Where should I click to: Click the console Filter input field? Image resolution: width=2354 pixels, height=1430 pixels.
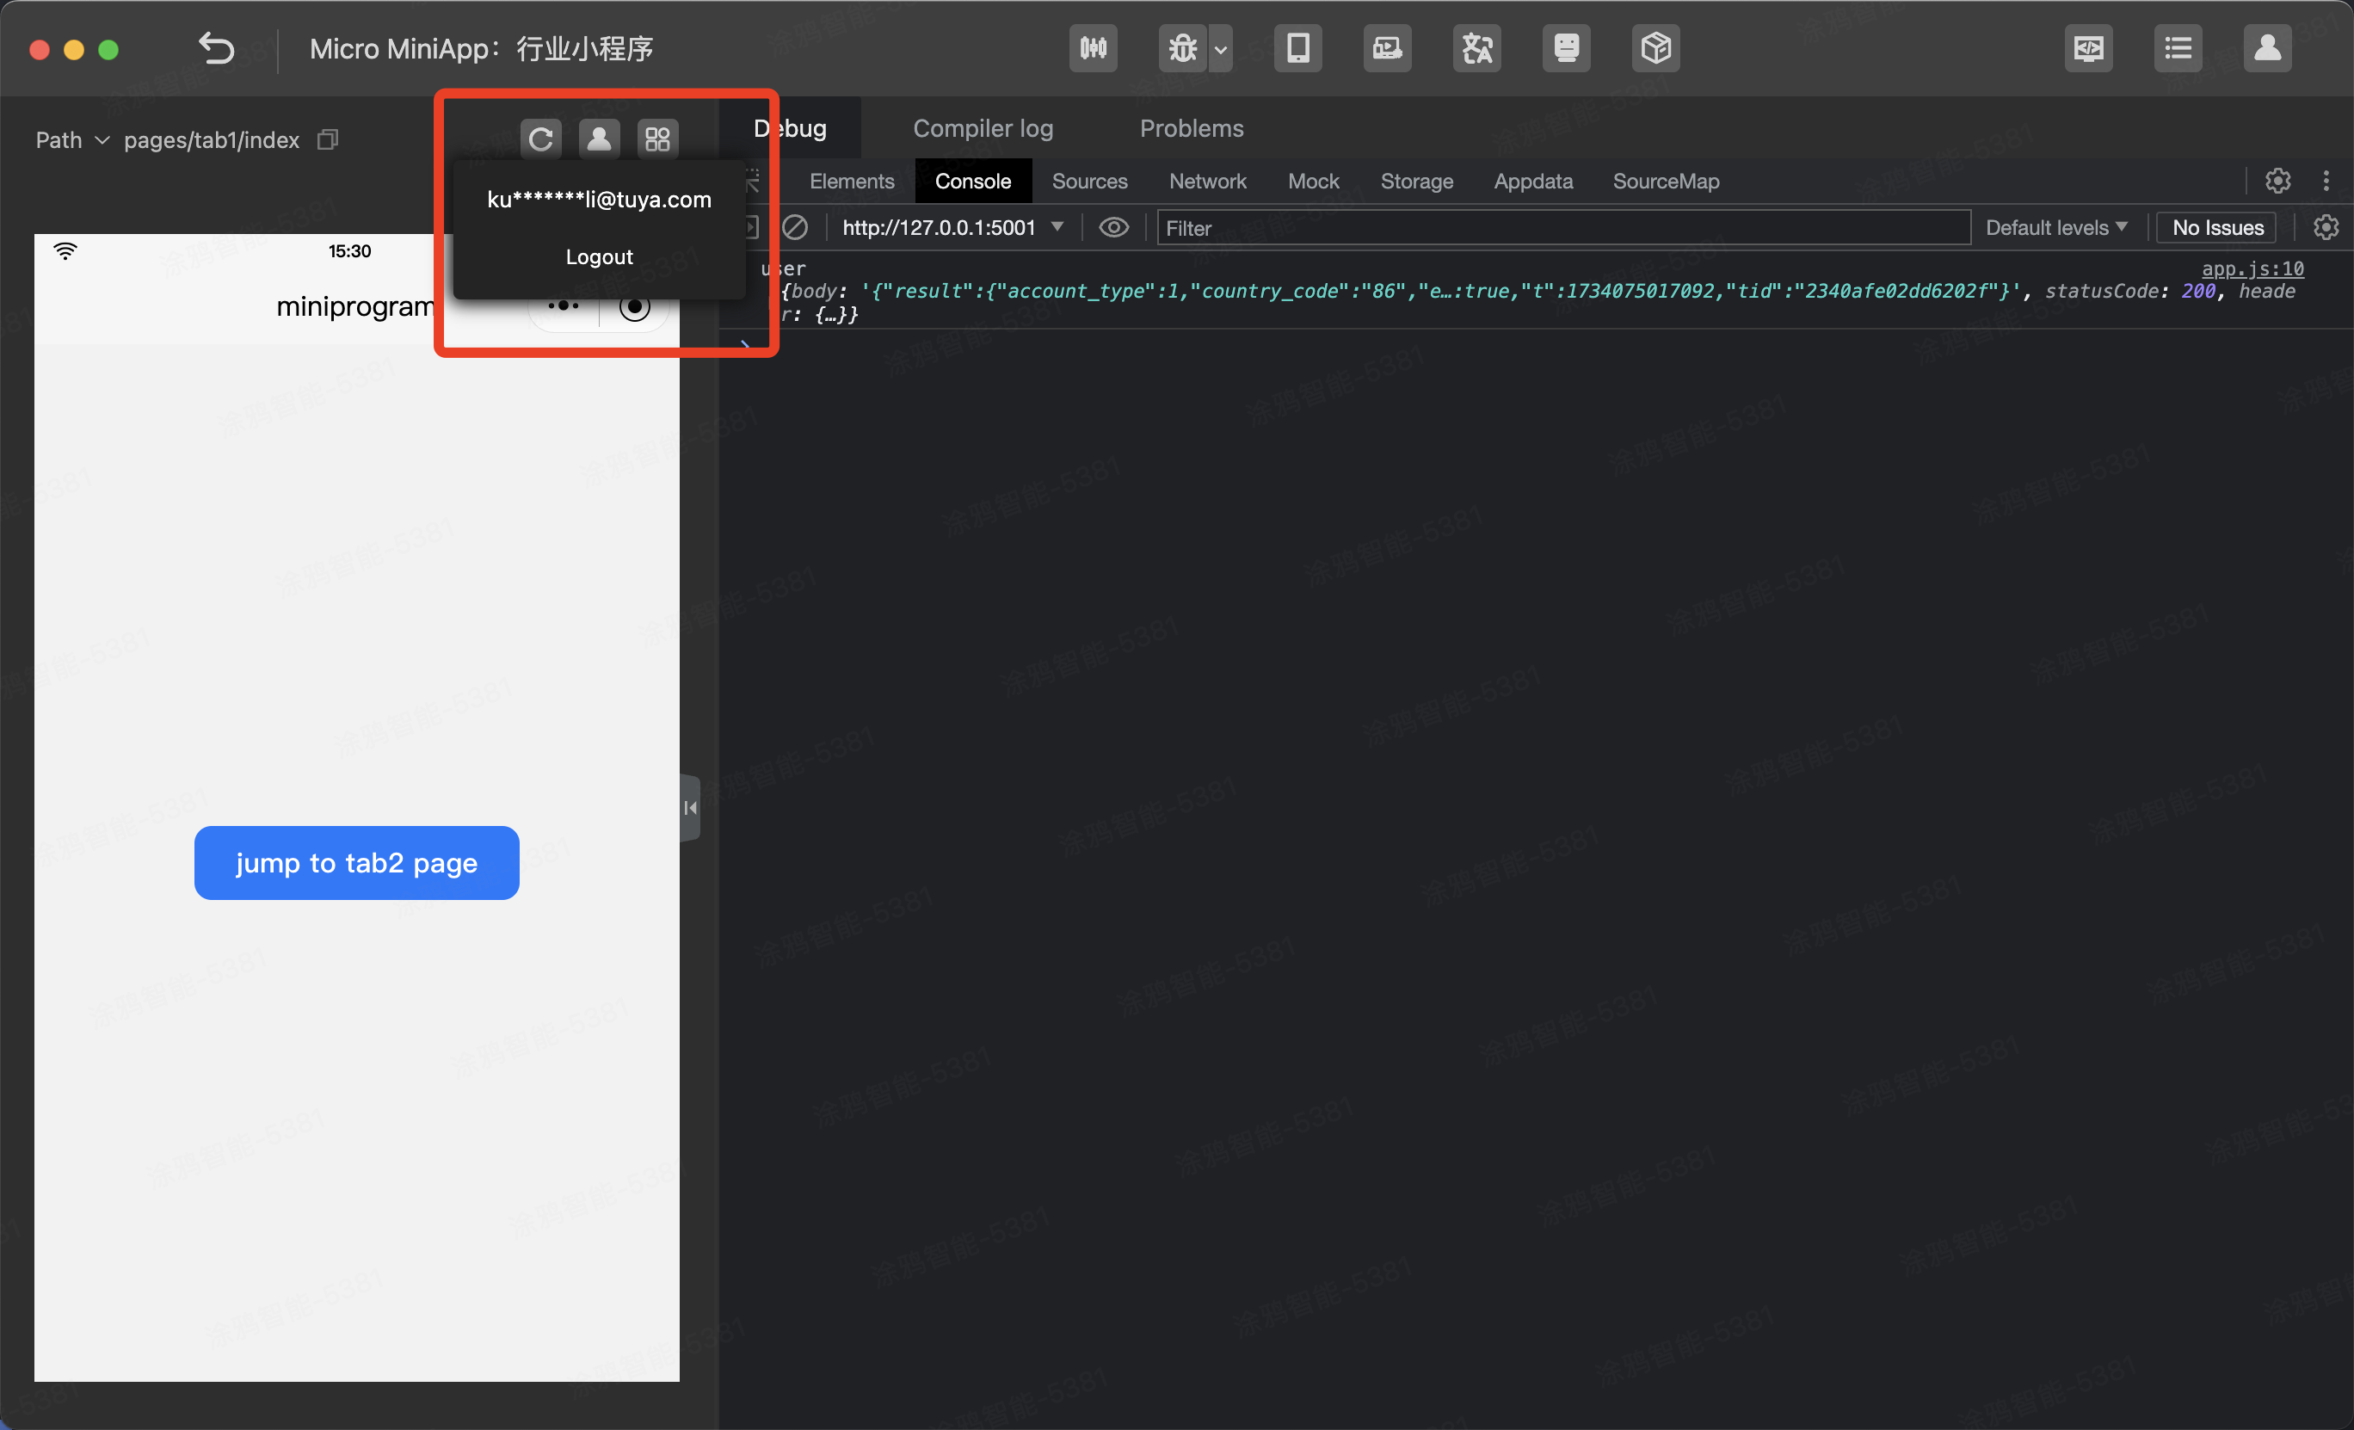(1562, 227)
